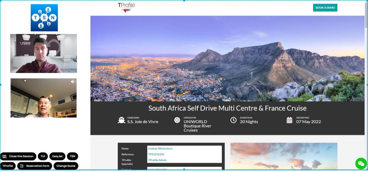This screenshot has width=368, height=171.
Task: Click the Cape Town Table Mountain banner image
Action: (227, 59)
